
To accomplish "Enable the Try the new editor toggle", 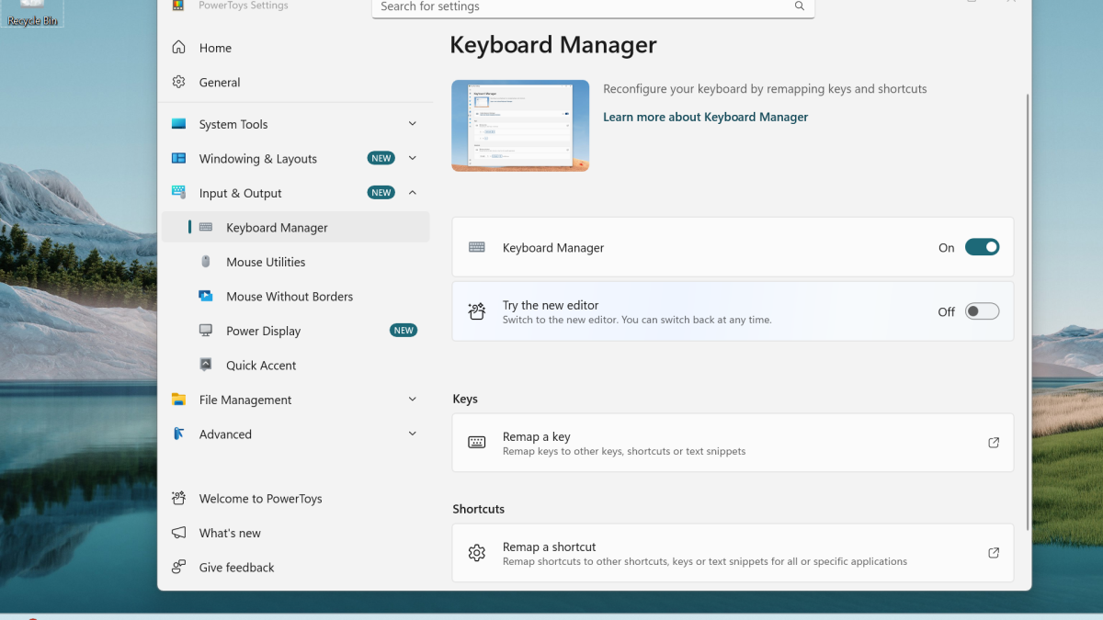I will tap(982, 311).
